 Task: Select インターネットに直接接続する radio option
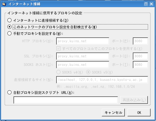10,20
